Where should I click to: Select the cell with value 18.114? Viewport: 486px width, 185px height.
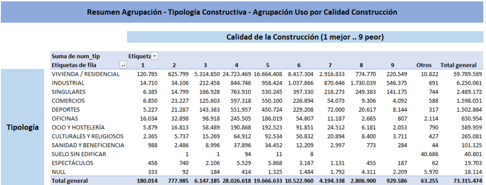click(473, 172)
